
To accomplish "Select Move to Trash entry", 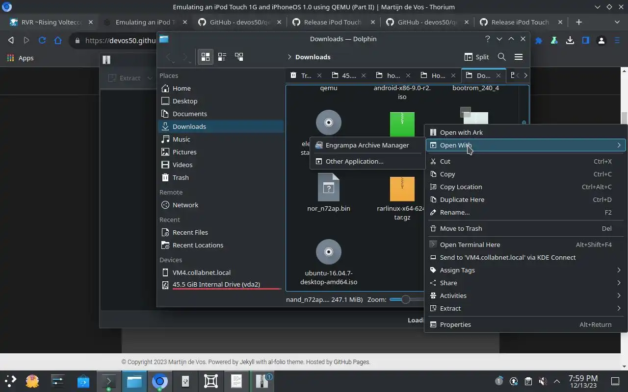I will 525,228.
